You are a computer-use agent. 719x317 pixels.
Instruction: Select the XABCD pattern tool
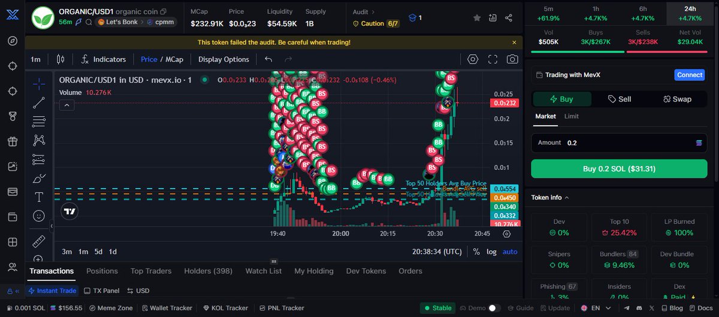[x=39, y=140]
